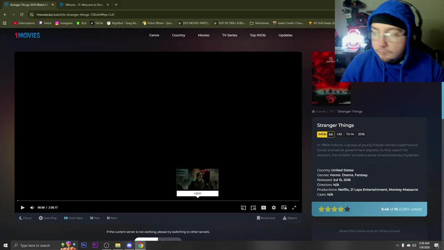Click the Home breadcrumb link
This screenshot has height=250, width=444.
pyautogui.click(x=318, y=111)
